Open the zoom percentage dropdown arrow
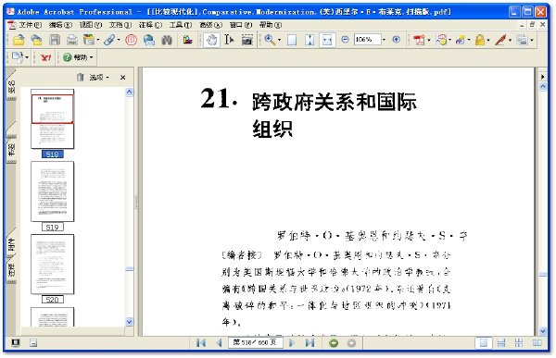The height and width of the screenshot is (358, 556). point(384,40)
